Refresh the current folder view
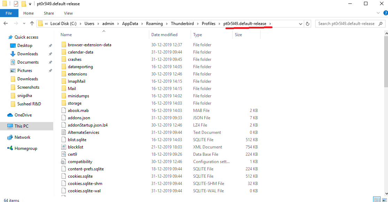Viewport: 388px width, 202px height. [x=308, y=24]
